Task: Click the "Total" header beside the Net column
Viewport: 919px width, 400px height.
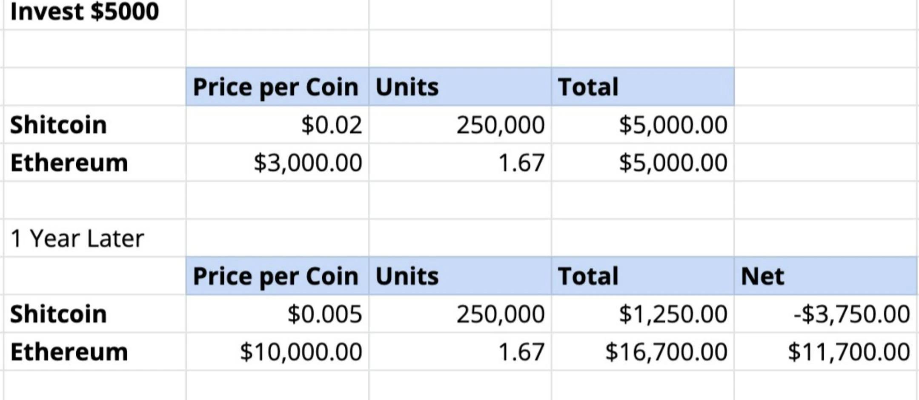Action: (x=643, y=277)
